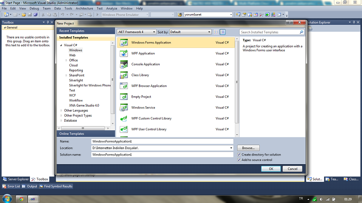This screenshot has height=203, width=362.
Task: Select the WPF User Control Library template
Action: point(176,129)
